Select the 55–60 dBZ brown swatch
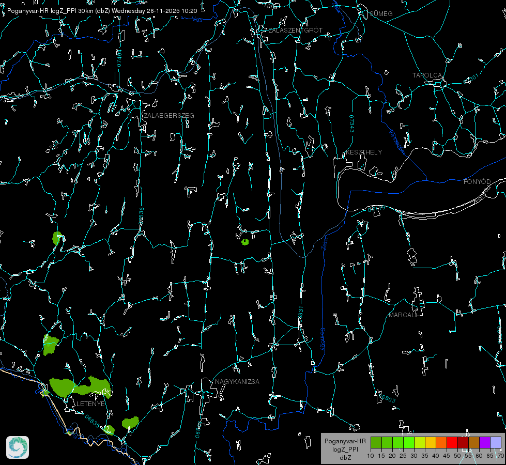This screenshot has width=506, height=465. click(x=474, y=442)
